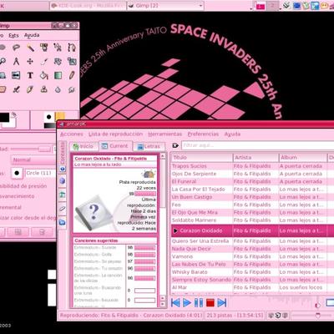334x334 pixels.
Task: Open the Normal mode dropdown in Gimp
Action: click(x=33, y=160)
